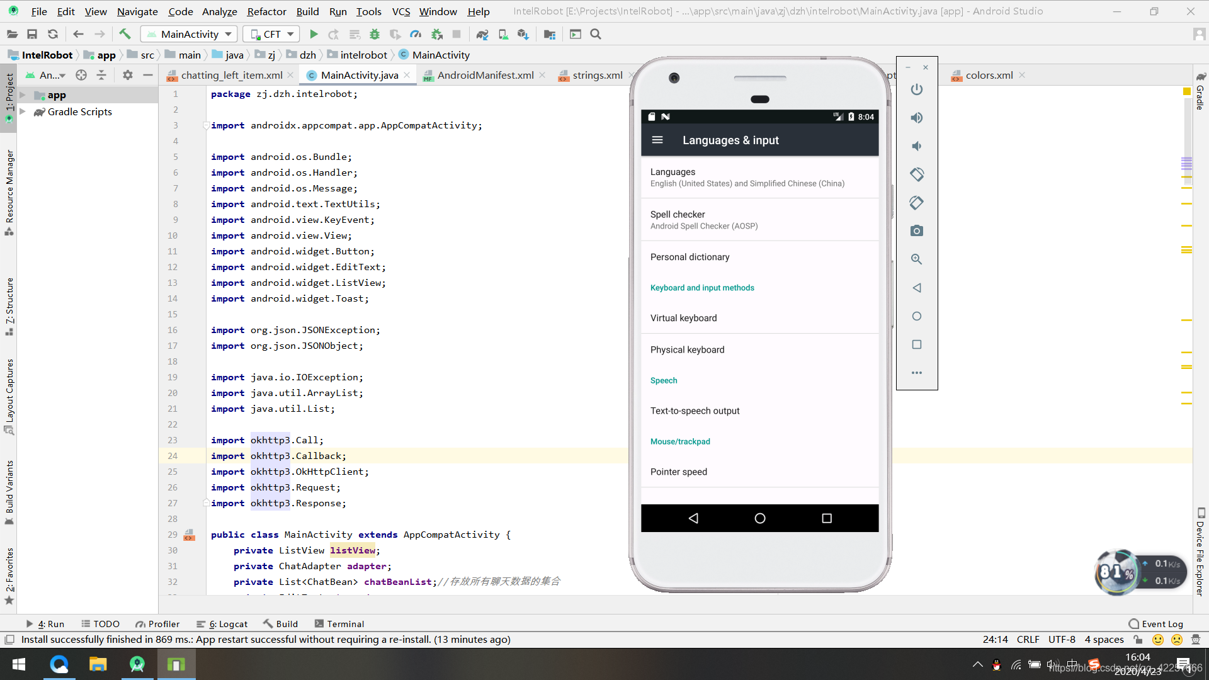The width and height of the screenshot is (1209, 680).
Task: Click the Save All toolbar icon
Action: click(32, 34)
